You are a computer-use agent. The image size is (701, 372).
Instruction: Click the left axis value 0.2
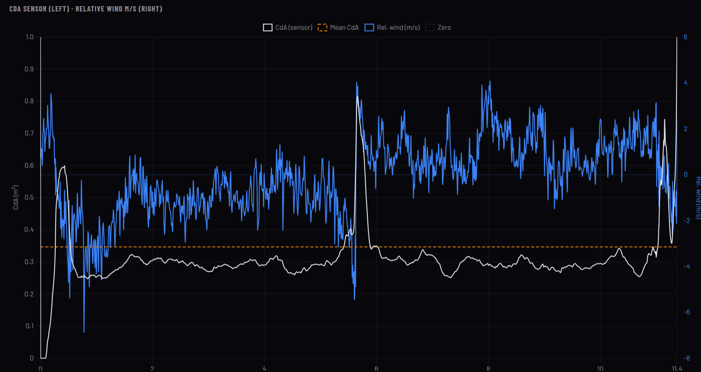(29, 294)
